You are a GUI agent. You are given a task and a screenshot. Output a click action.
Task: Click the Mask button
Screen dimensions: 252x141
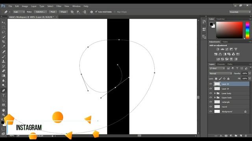(x=53, y=12)
